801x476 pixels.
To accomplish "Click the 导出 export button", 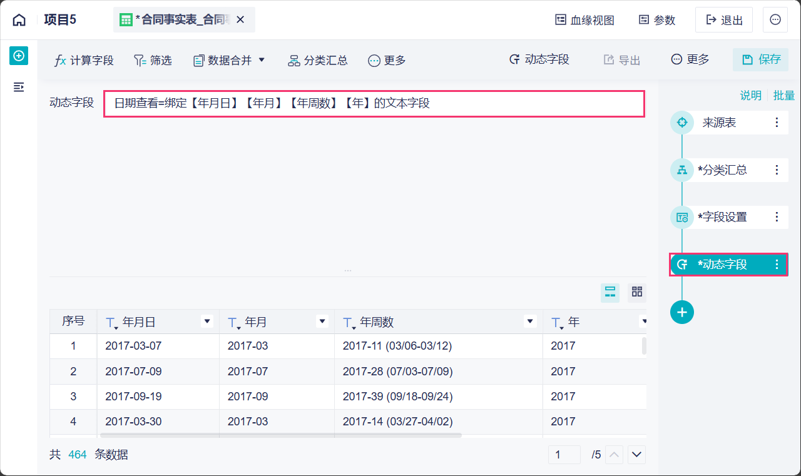I will tap(622, 59).
